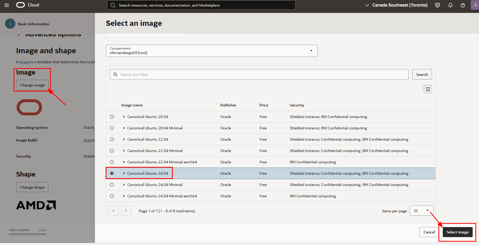Toggle column visibility above the image table
The height and width of the screenshot is (245, 479).
click(428, 89)
